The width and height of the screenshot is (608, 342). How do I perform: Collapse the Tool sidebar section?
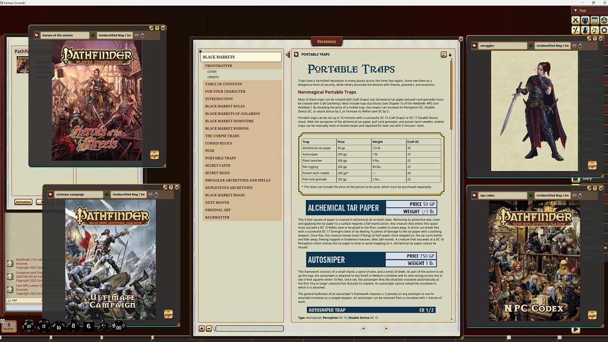[576, 10]
